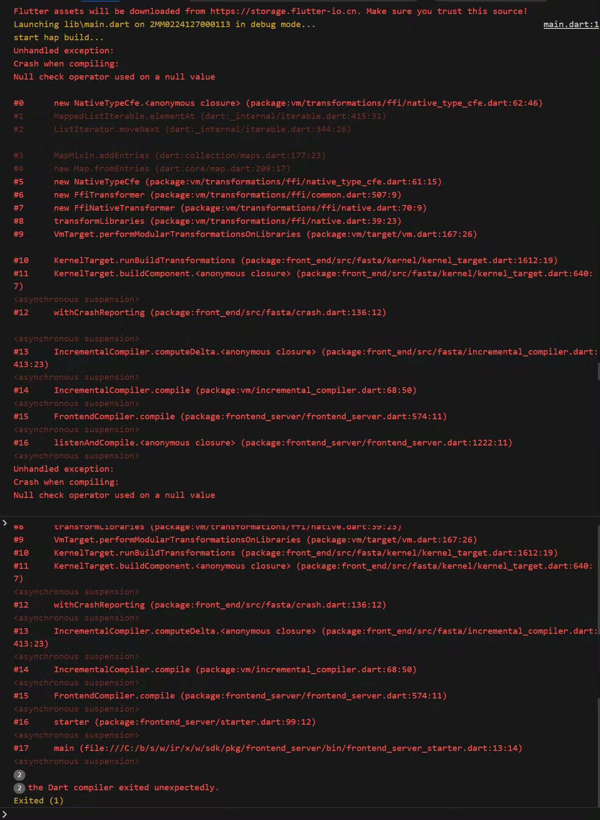Screen dimensions: 600x820
Task: Select frame #0 NativeTypeCfe.<anonymous closure>
Action: click(278, 103)
